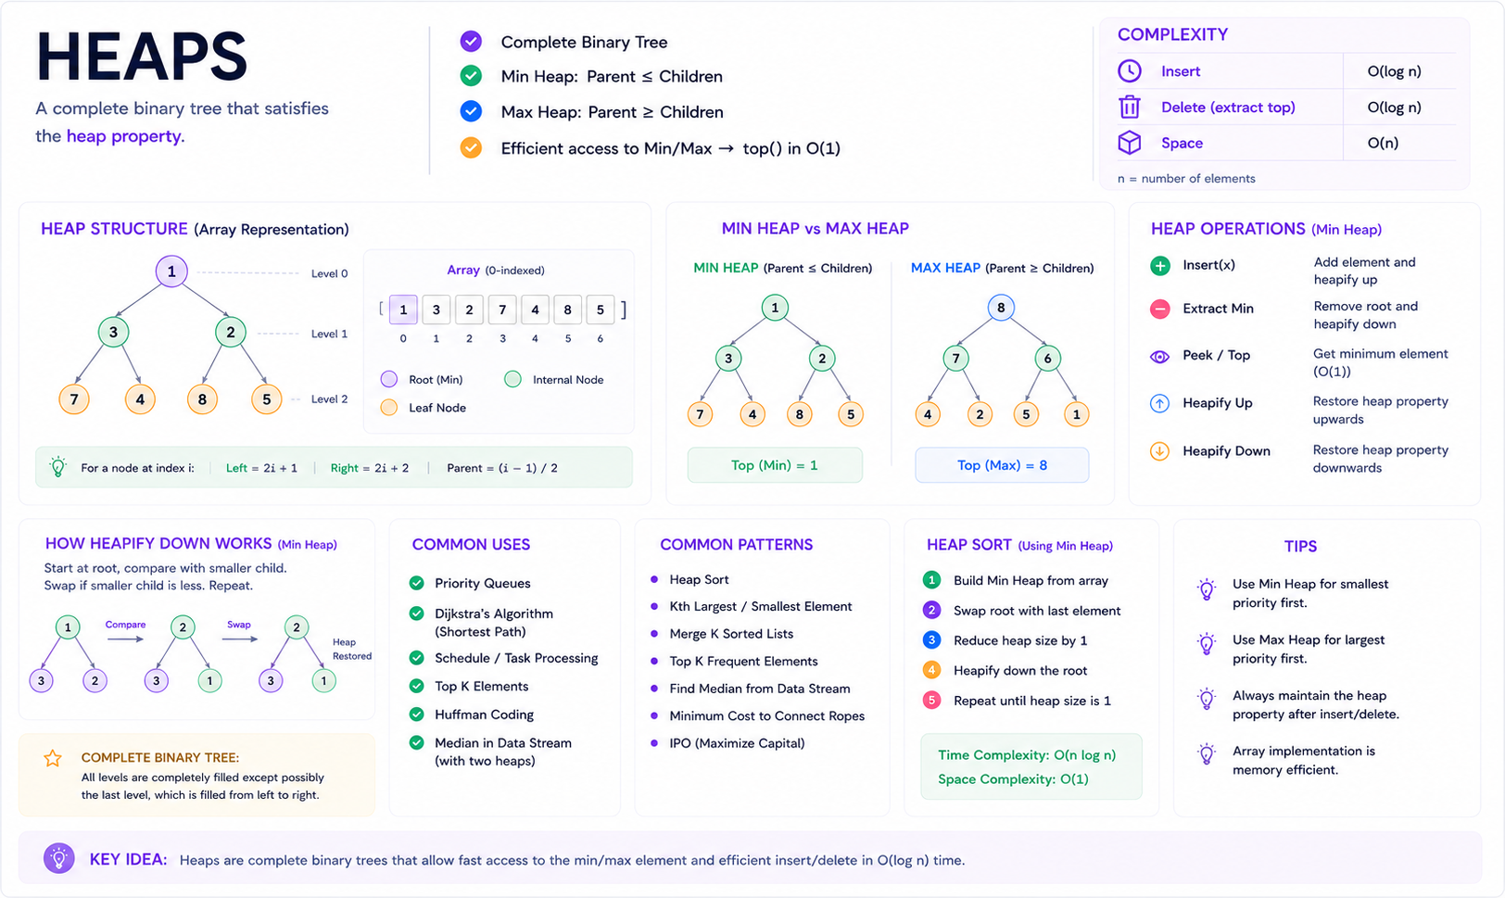Click the lightbulb beside 'Array implementation is' tip
The width and height of the screenshot is (1505, 898).
point(1207,753)
